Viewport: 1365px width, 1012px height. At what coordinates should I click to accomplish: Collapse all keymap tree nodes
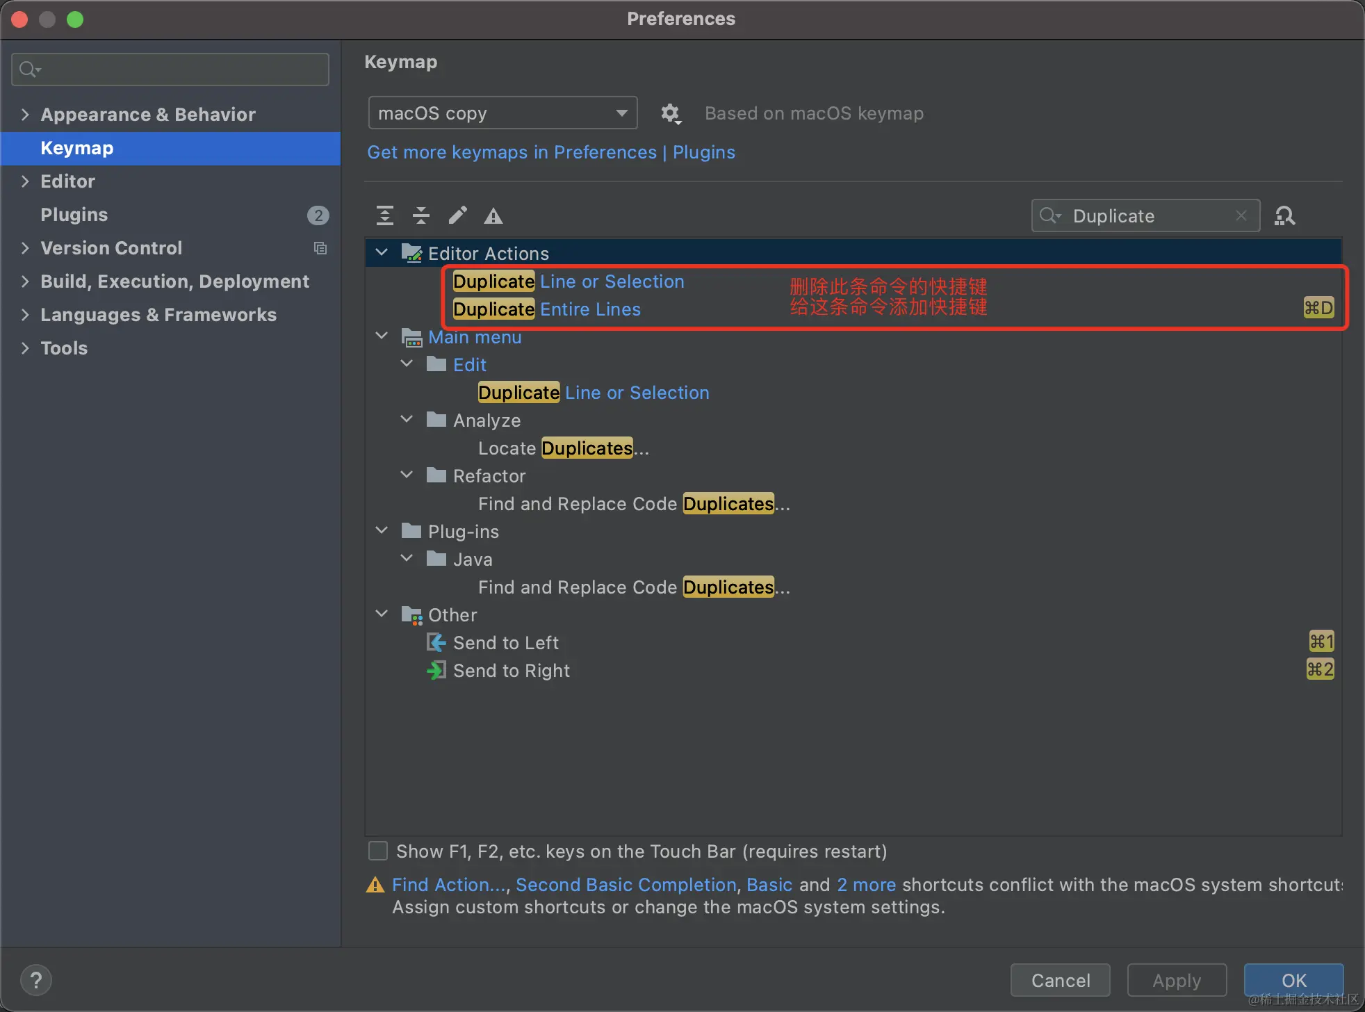pyautogui.click(x=420, y=215)
